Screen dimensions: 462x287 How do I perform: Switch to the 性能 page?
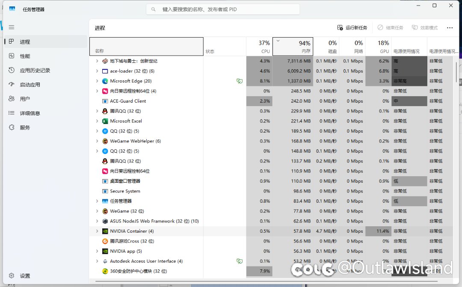pyautogui.click(x=46, y=56)
